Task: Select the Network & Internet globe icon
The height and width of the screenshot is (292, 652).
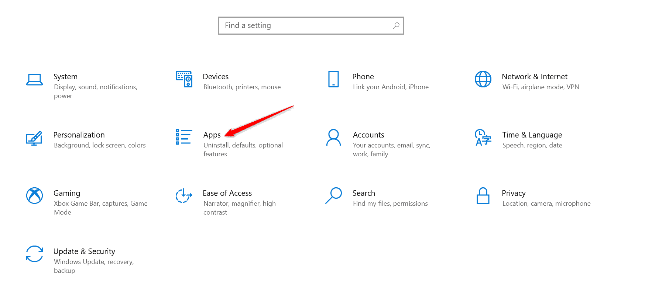Action: coord(483,79)
